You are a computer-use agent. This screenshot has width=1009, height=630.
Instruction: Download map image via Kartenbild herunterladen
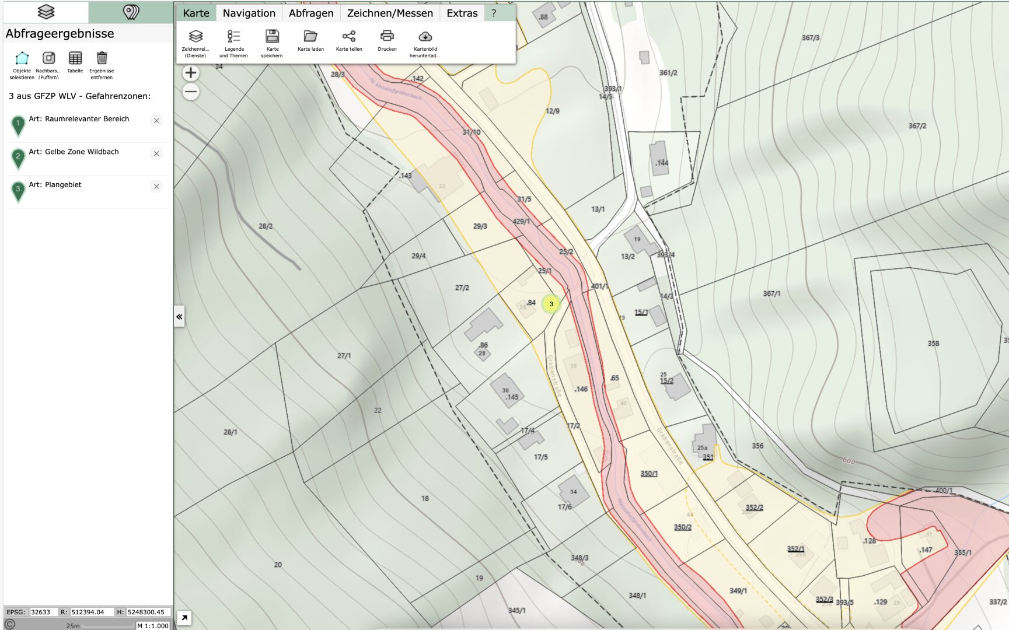point(425,37)
